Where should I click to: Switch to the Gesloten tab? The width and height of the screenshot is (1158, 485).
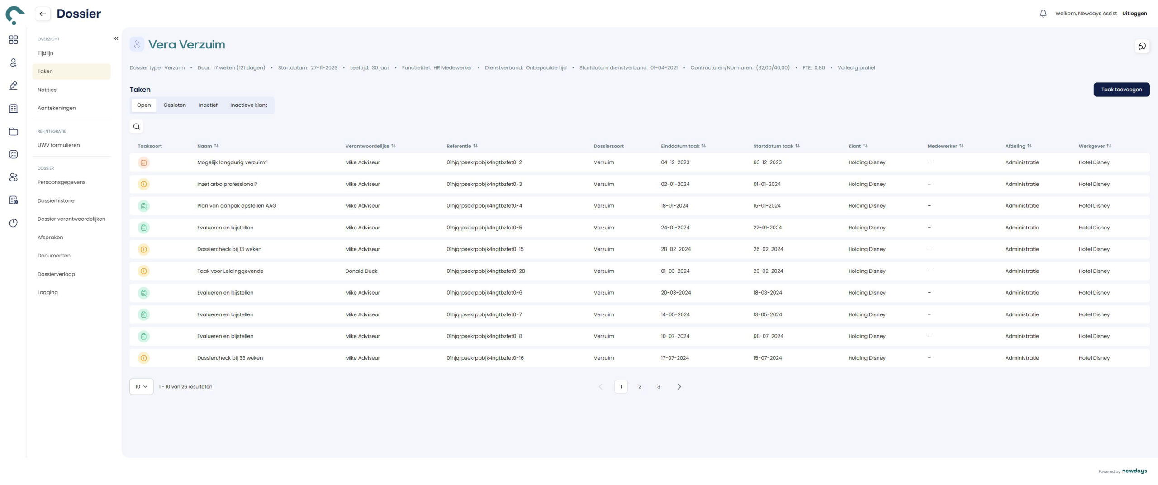point(175,105)
